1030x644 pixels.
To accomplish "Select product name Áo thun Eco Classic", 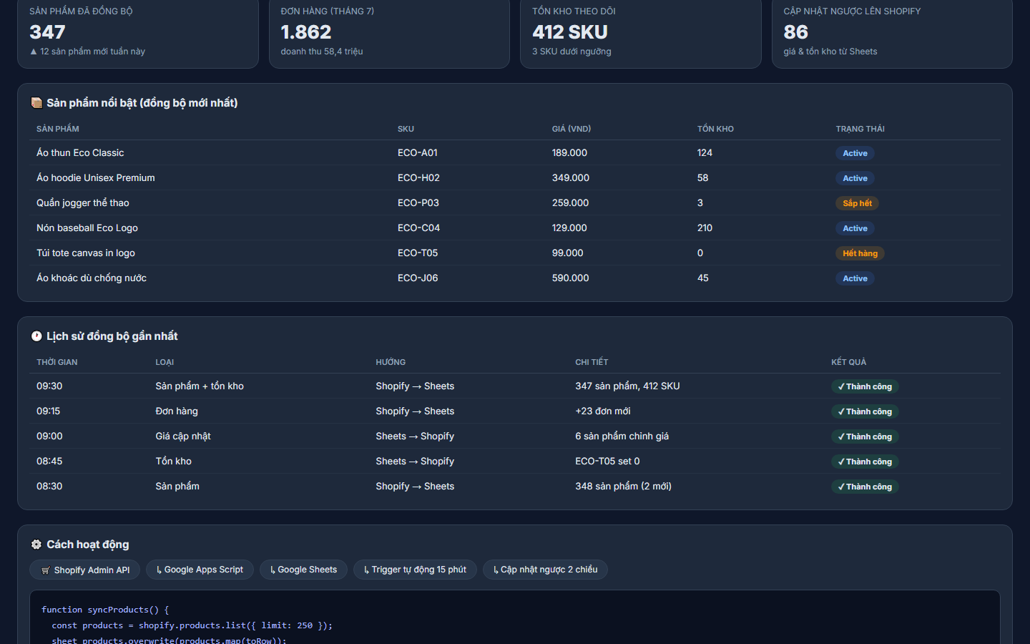I will click(80, 153).
